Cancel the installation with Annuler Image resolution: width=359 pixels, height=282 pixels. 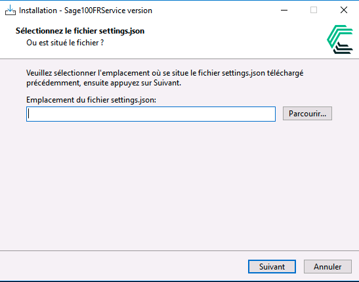[x=327, y=266]
